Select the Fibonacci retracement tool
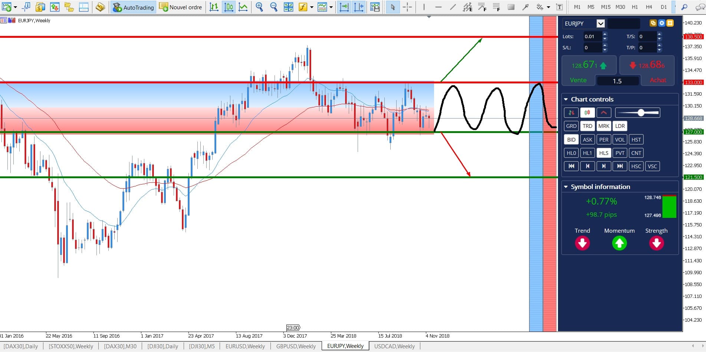 point(496,7)
